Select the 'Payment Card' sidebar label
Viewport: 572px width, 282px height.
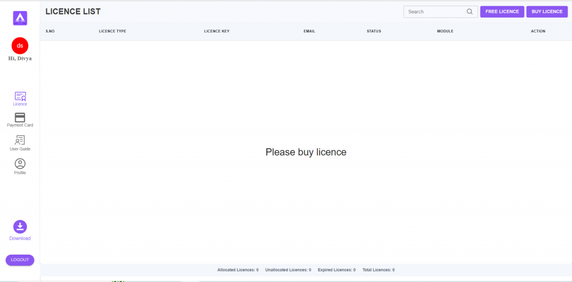point(20,125)
